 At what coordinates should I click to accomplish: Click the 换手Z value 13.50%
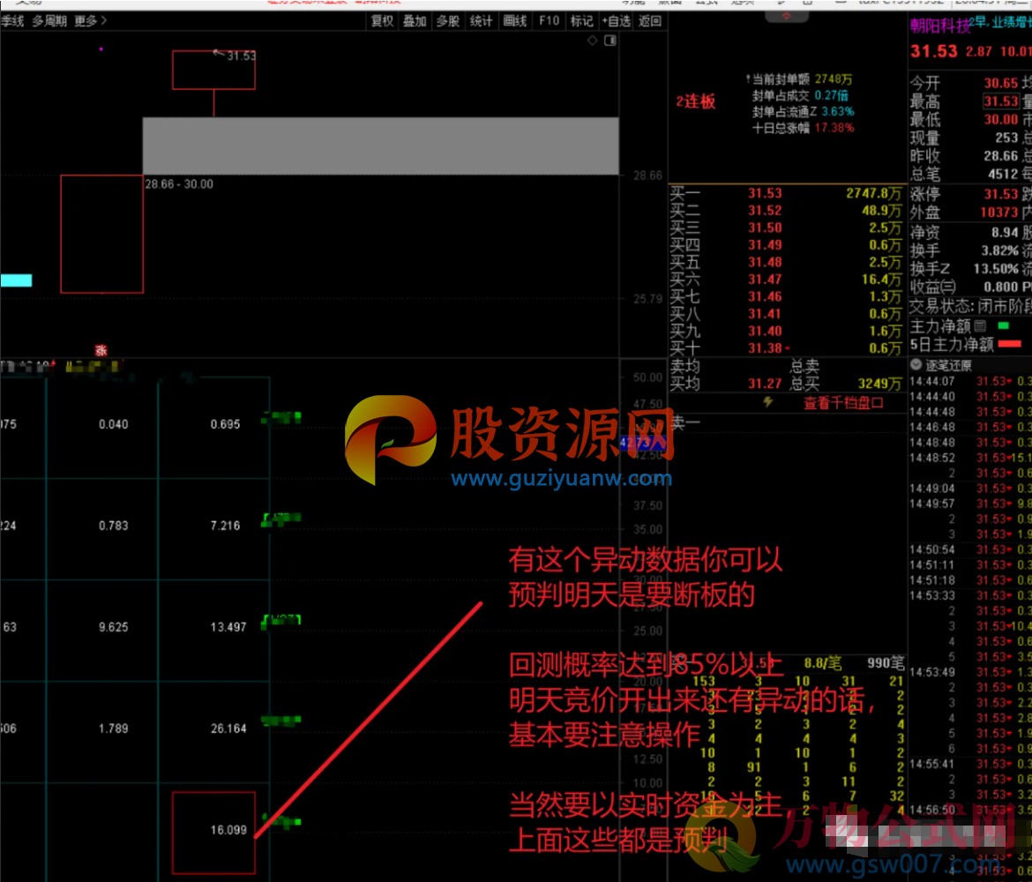[x=996, y=268]
